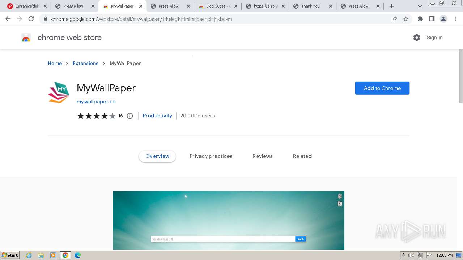Open File Explorer from taskbar
This screenshot has height=260, width=463.
[x=41, y=255]
